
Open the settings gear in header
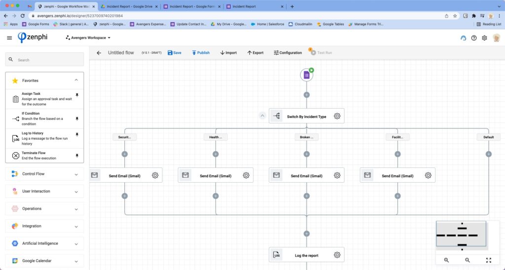[484, 38]
